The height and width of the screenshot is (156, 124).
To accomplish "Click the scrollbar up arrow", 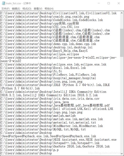I will [x=122, y=13].
